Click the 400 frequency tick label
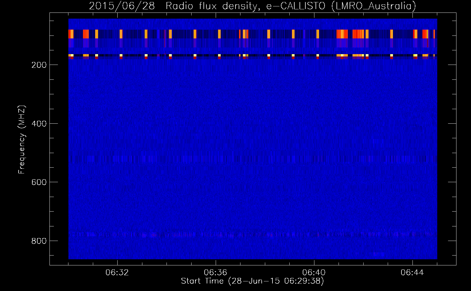 39,124
